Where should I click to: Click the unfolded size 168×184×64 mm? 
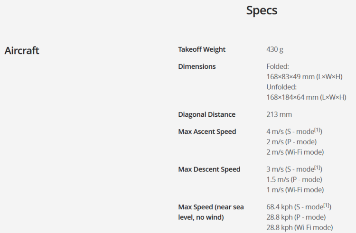pos(306,97)
